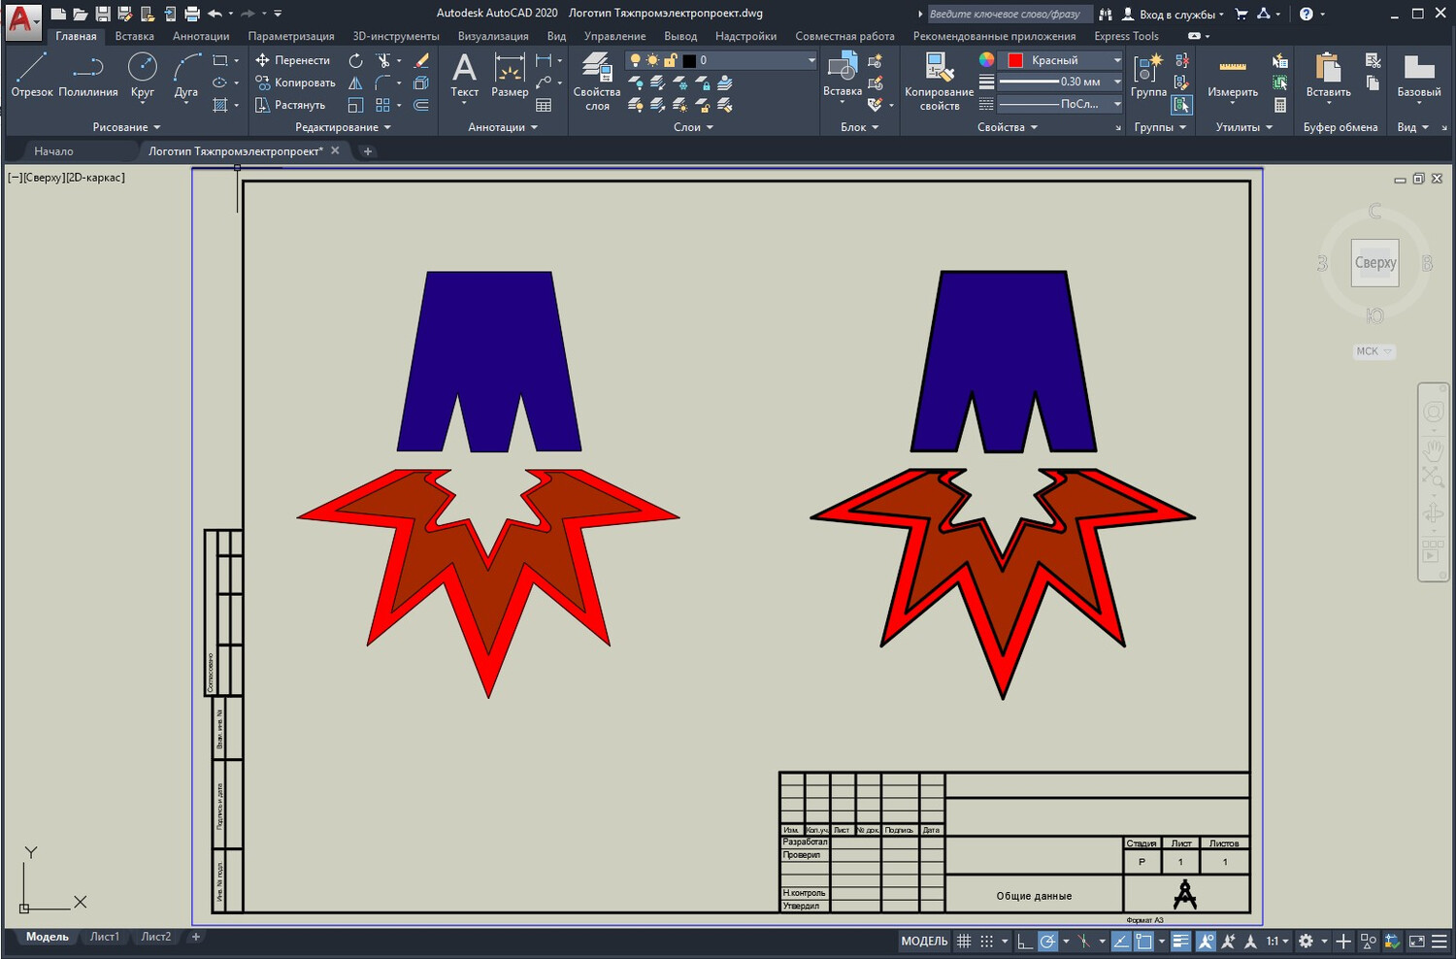Image resolution: width=1456 pixels, height=959 pixels.
Task: Toggle snap mode dots in status bar
Action: tap(986, 941)
